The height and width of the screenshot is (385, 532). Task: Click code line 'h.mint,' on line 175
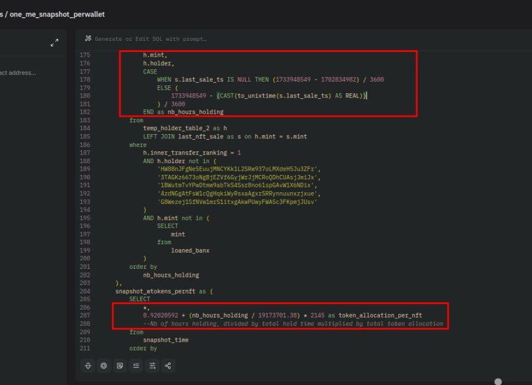coord(155,55)
